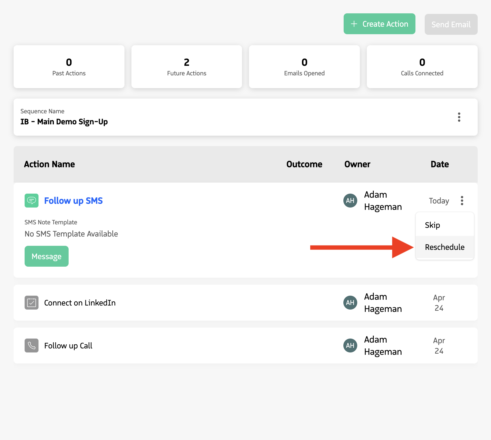Click the green Message button
Viewport: 491px width, 440px height.
tap(46, 256)
